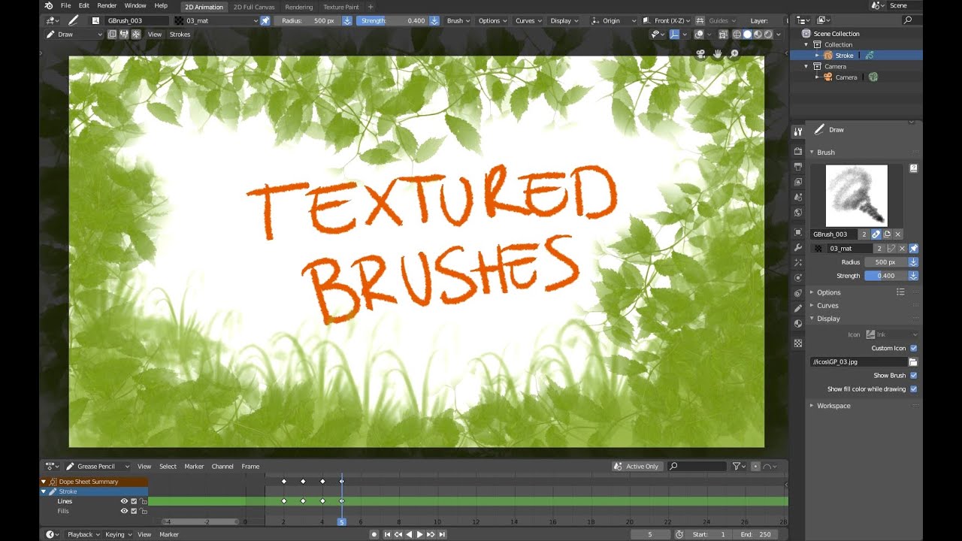Image resolution: width=962 pixels, height=541 pixels.
Task: Click the camera view icon in viewport
Action: coord(700,54)
